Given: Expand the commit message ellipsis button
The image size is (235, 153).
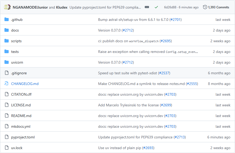Looking at the screenshot, I should click(x=147, y=7).
